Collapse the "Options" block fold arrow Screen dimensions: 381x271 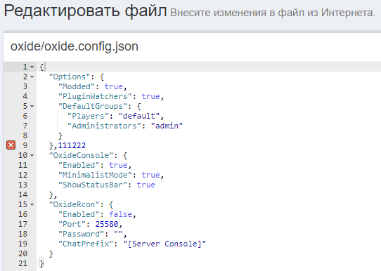pos(32,77)
